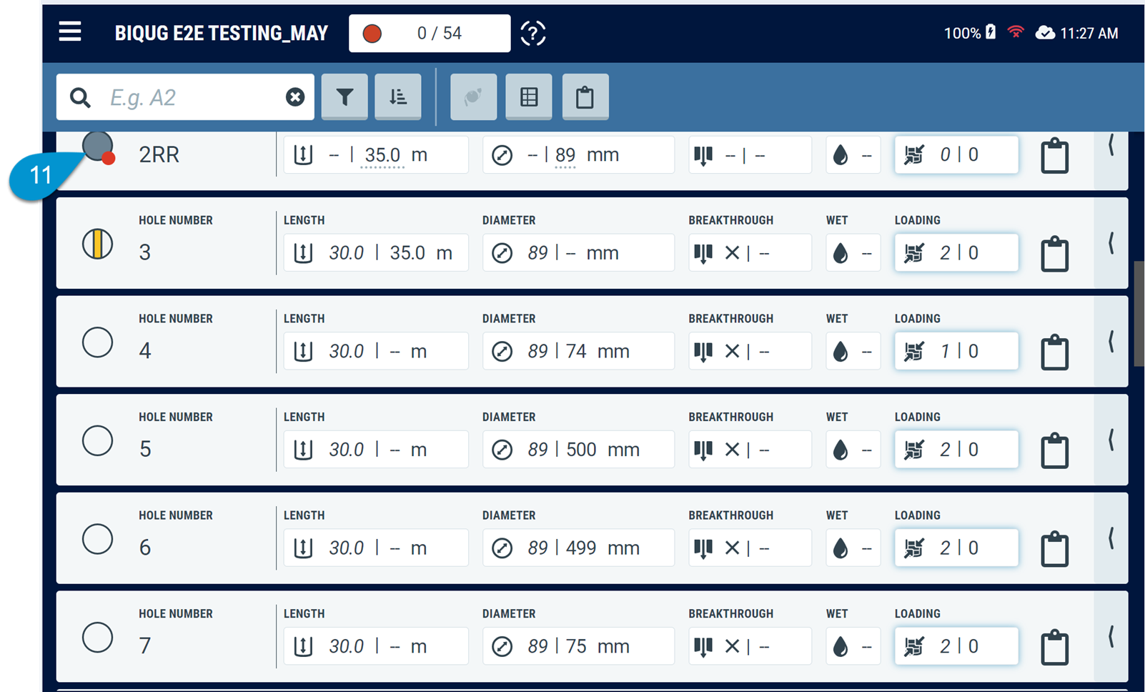This screenshot has width=1145, height=692.
Task: Select the circle for hole 5
Action: tap(97, 440)
